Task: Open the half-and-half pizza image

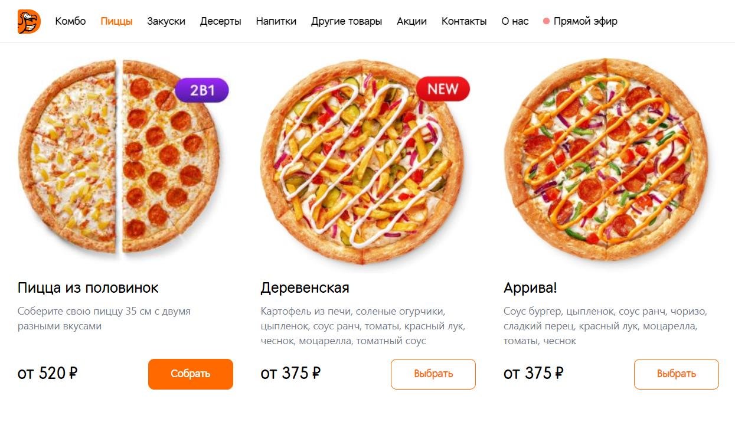Action: tap(119, 159)
